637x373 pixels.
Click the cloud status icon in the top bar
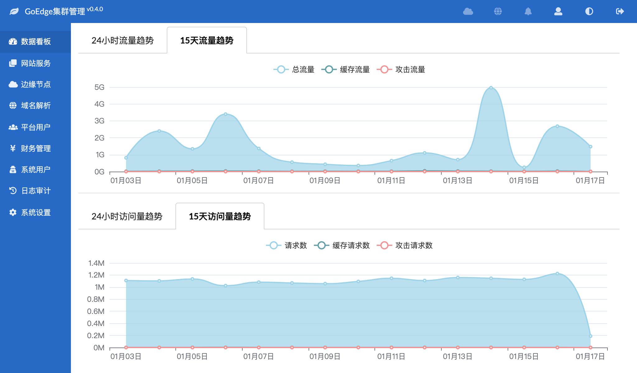[x=468, y=12]
